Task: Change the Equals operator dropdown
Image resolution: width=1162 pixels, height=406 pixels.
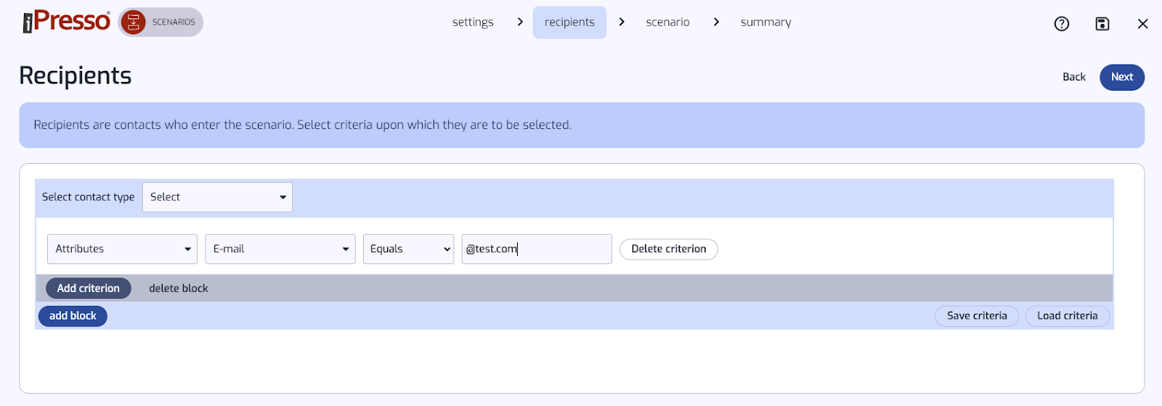Action: click(x=408, y=249)
